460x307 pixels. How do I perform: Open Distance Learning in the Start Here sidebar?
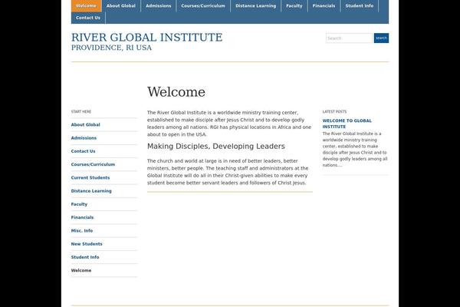click(91, 190)
